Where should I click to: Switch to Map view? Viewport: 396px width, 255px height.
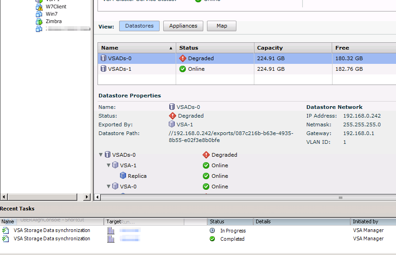tap(222, 26)
